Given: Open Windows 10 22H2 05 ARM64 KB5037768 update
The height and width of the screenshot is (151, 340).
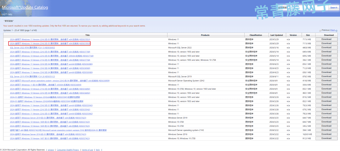Looking at the screenshot, I should pyautogui.click(x=51, y=56).
